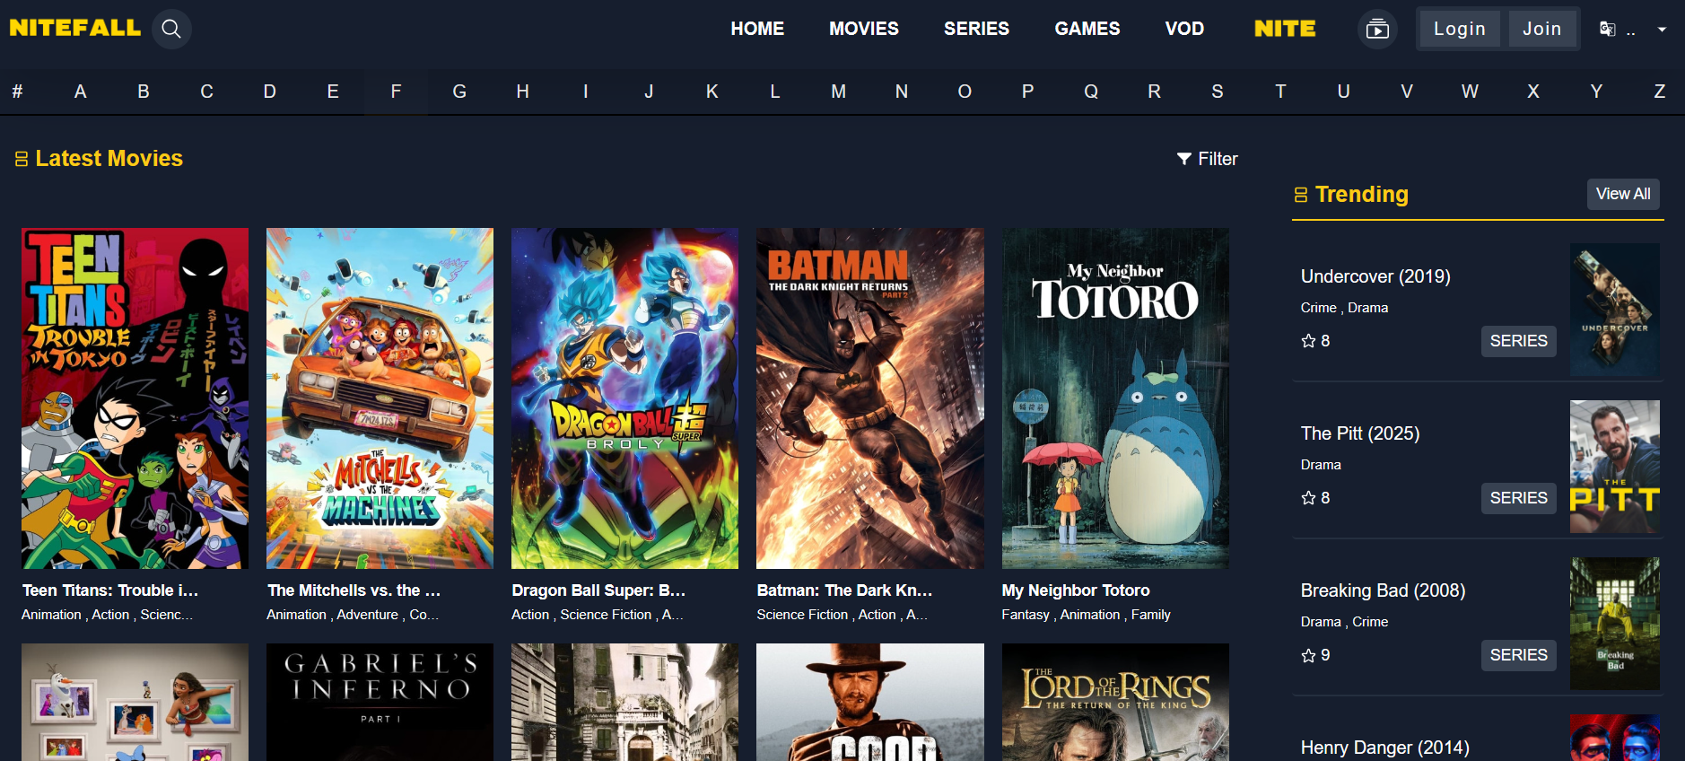Select letter J in alphabet bar
Image resolution: width=1685 pixels, height=761 pixels.
[x=649, y=92]
